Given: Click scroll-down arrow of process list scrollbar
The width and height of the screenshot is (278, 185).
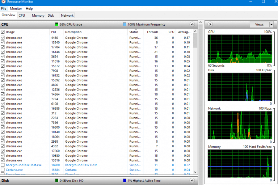Looking at the screenshot, I should 195,172.
